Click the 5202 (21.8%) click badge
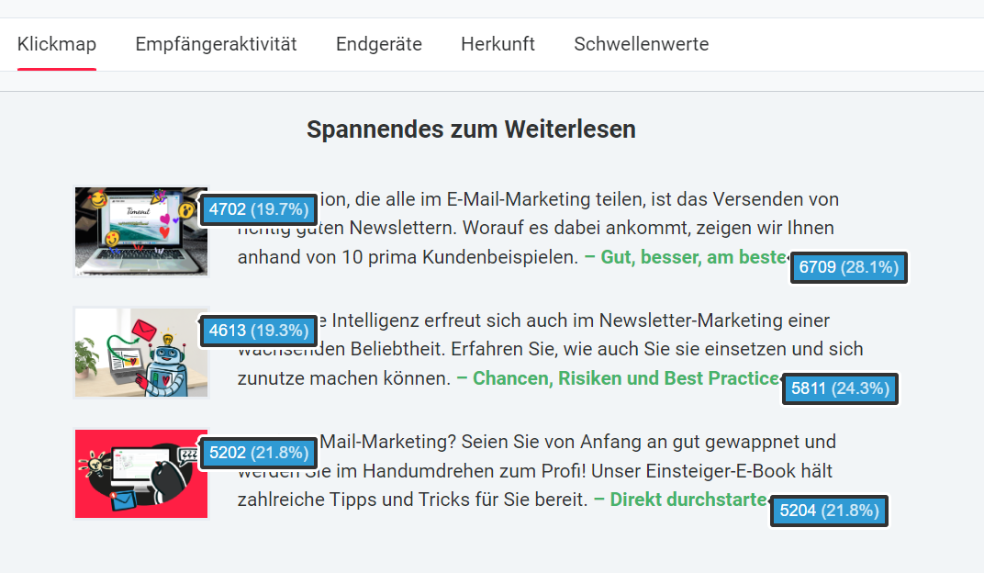Image resolution: width=984 pixels, height=573 pixels. [258, 452]
